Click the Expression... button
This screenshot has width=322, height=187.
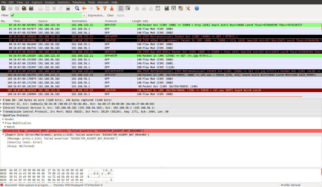(x=96, y=15)
